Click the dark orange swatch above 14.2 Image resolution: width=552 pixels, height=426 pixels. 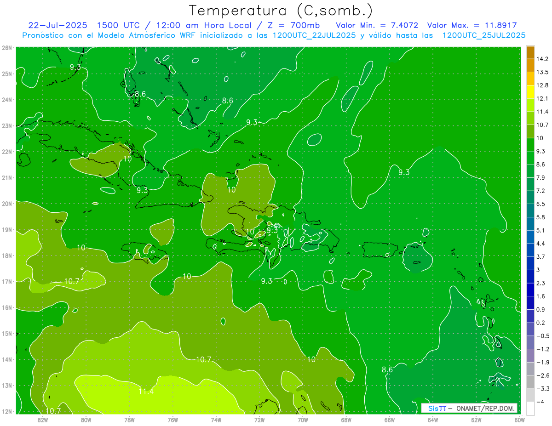(x=530, y=52)
